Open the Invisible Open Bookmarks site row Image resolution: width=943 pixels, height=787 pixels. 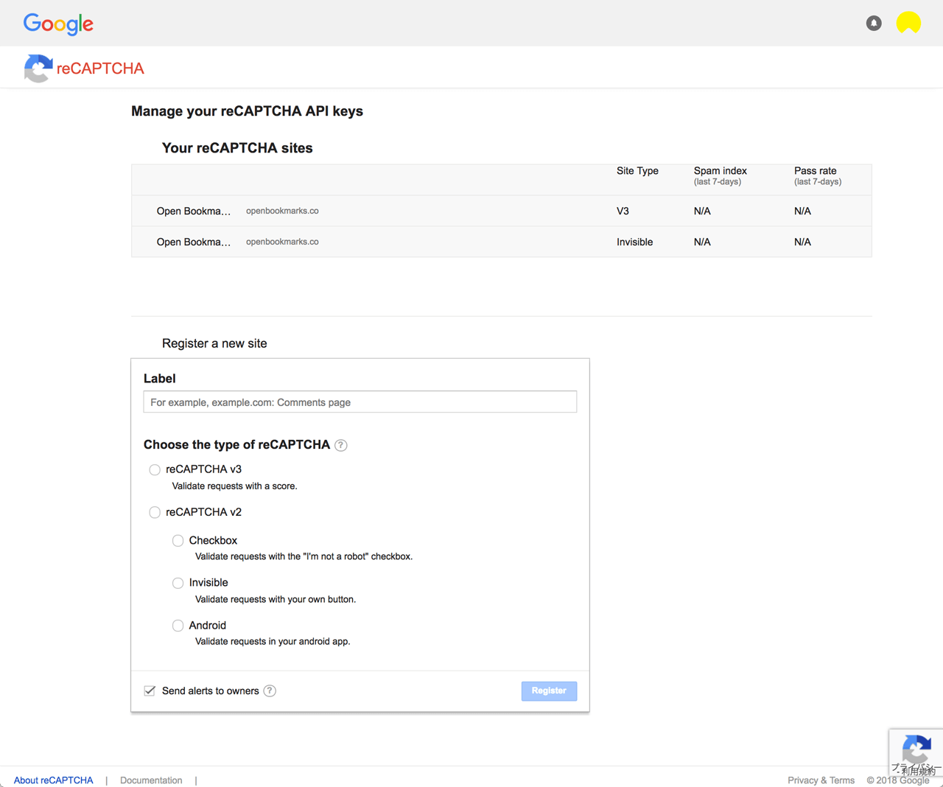(502, 242)
